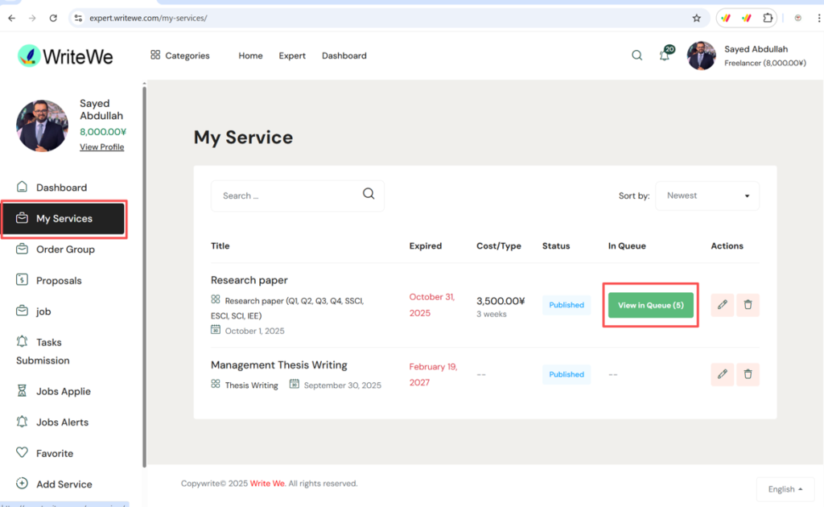The width and height of the screenshot is (824, 507).
Task: Select Proposals from the sidebar
Action: tap(59, 281)
